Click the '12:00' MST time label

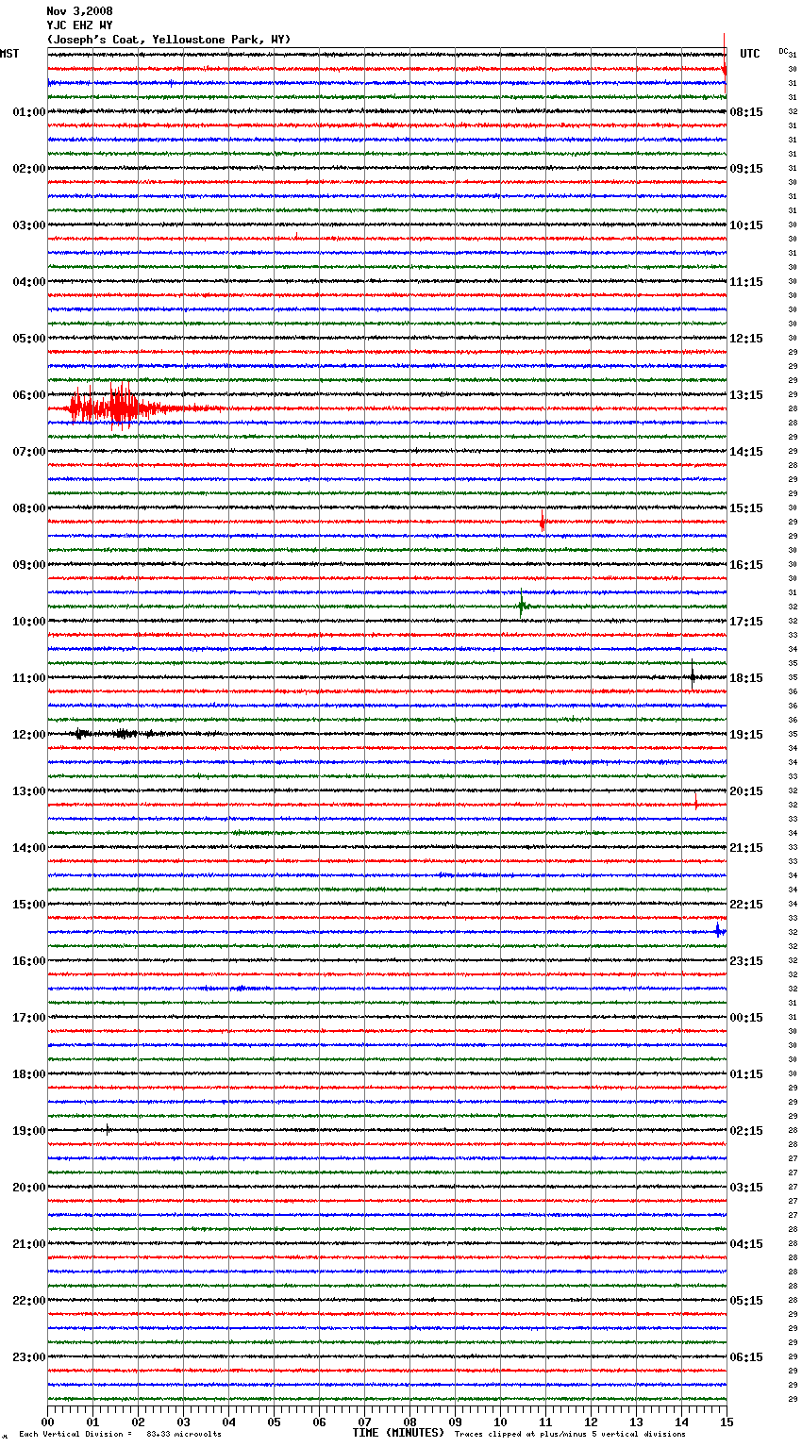28,735
